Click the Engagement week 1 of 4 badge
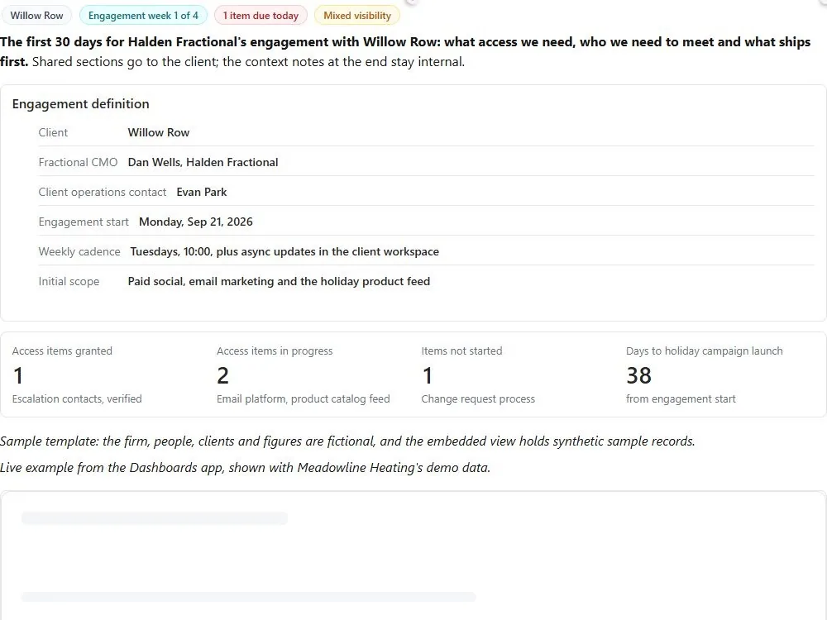The width and height of the screenshot is (827, 620). point(143,15)
